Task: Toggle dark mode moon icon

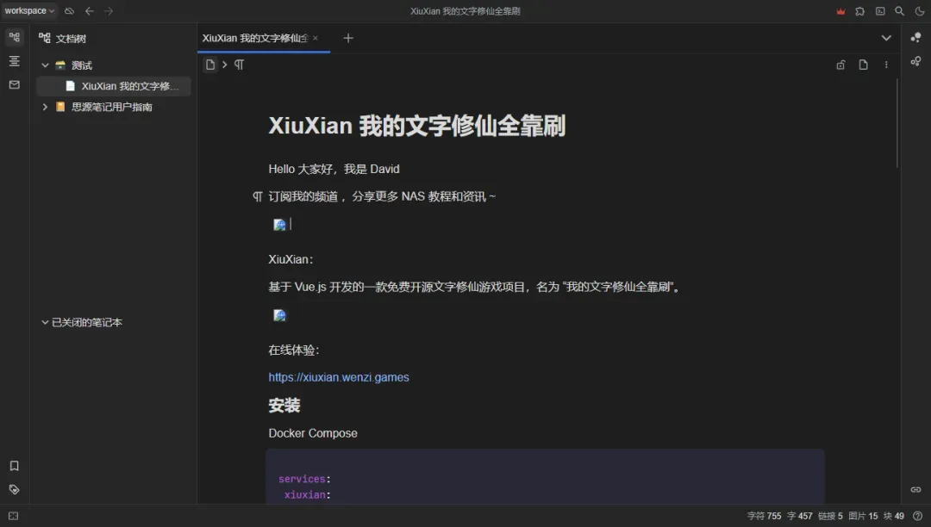Action: click(919, 11)
